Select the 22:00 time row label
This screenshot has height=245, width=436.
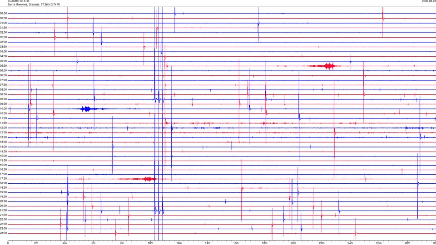(x=4, y=220)
